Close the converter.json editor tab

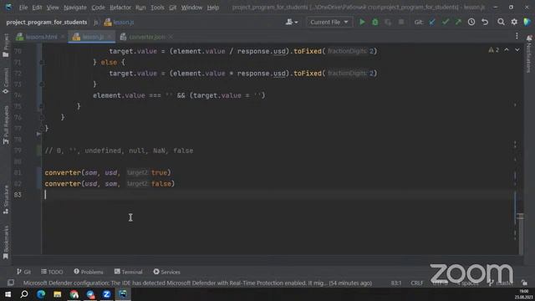pyautogui.click(x=171, y=37)
